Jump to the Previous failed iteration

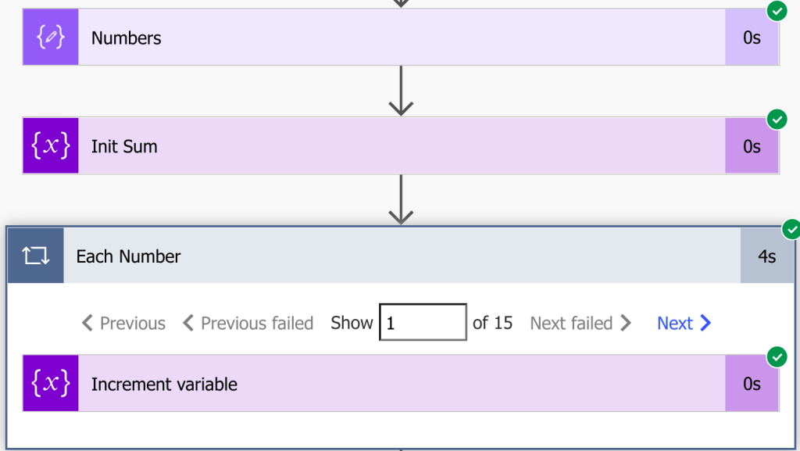coord(248,323)
